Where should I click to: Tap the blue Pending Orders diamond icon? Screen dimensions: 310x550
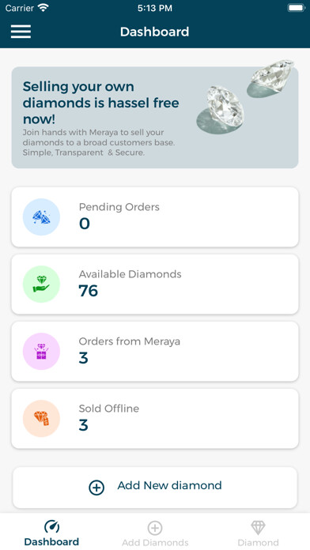click(41, 217)
